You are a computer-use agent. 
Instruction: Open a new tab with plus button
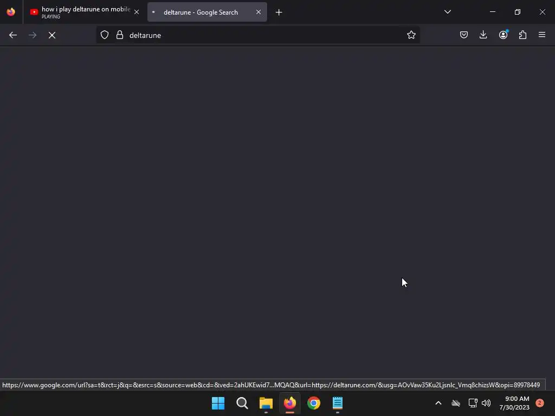[x=279, y=12]
